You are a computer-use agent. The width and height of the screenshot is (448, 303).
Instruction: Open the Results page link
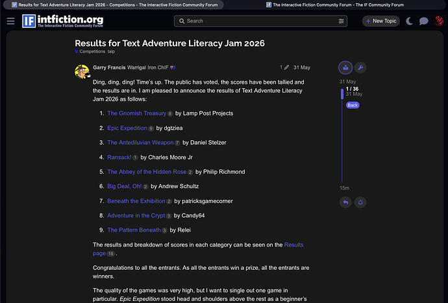point(293,245)
